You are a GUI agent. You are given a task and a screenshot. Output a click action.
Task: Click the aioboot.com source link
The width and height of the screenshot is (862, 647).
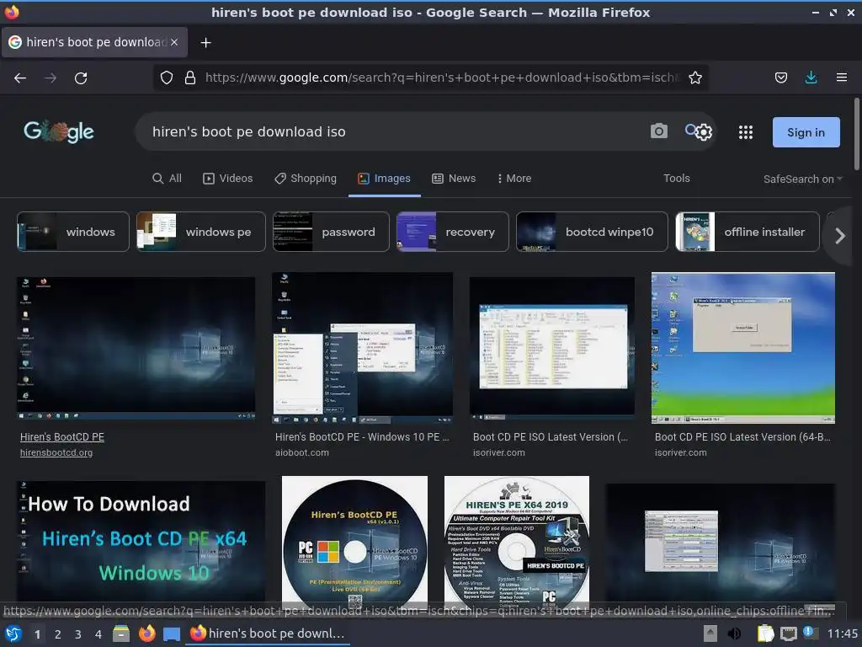click(x=302, y=452)
